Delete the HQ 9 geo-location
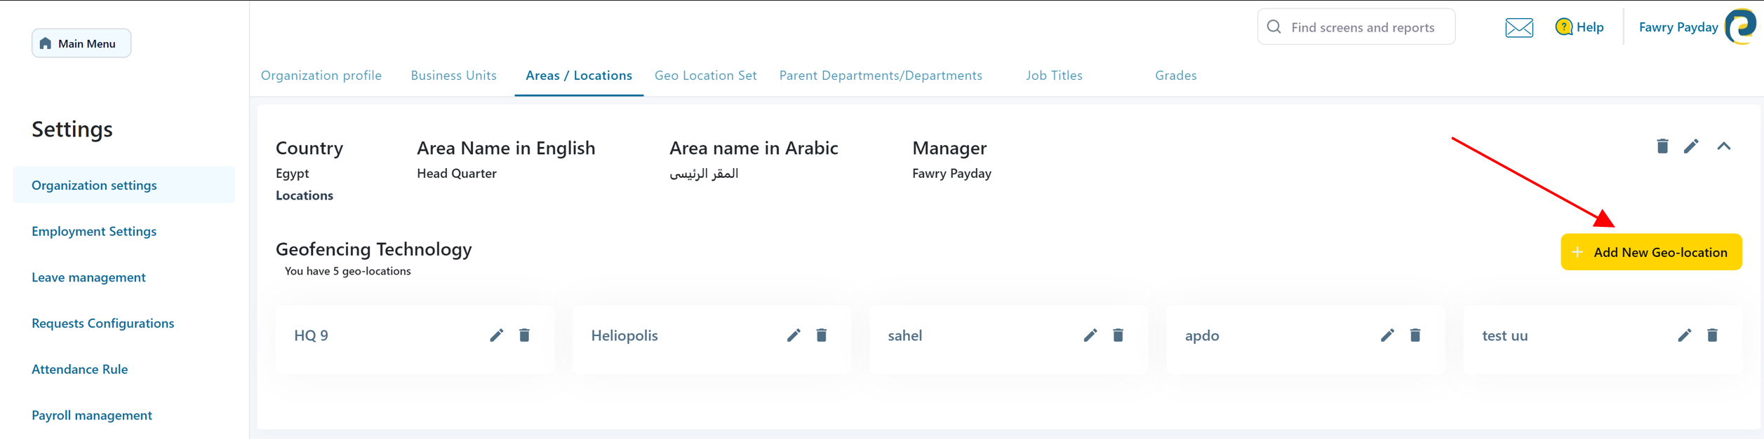Screen dimensions: 1764x439 524,335
